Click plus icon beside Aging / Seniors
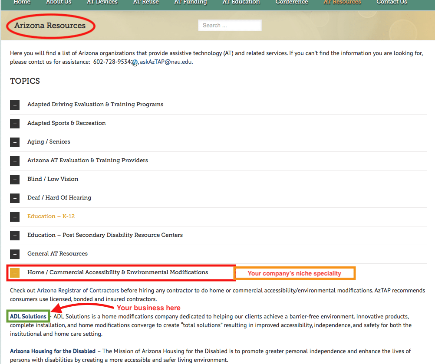The width and height of the screenshot is (435, 364). pos(15,142)
